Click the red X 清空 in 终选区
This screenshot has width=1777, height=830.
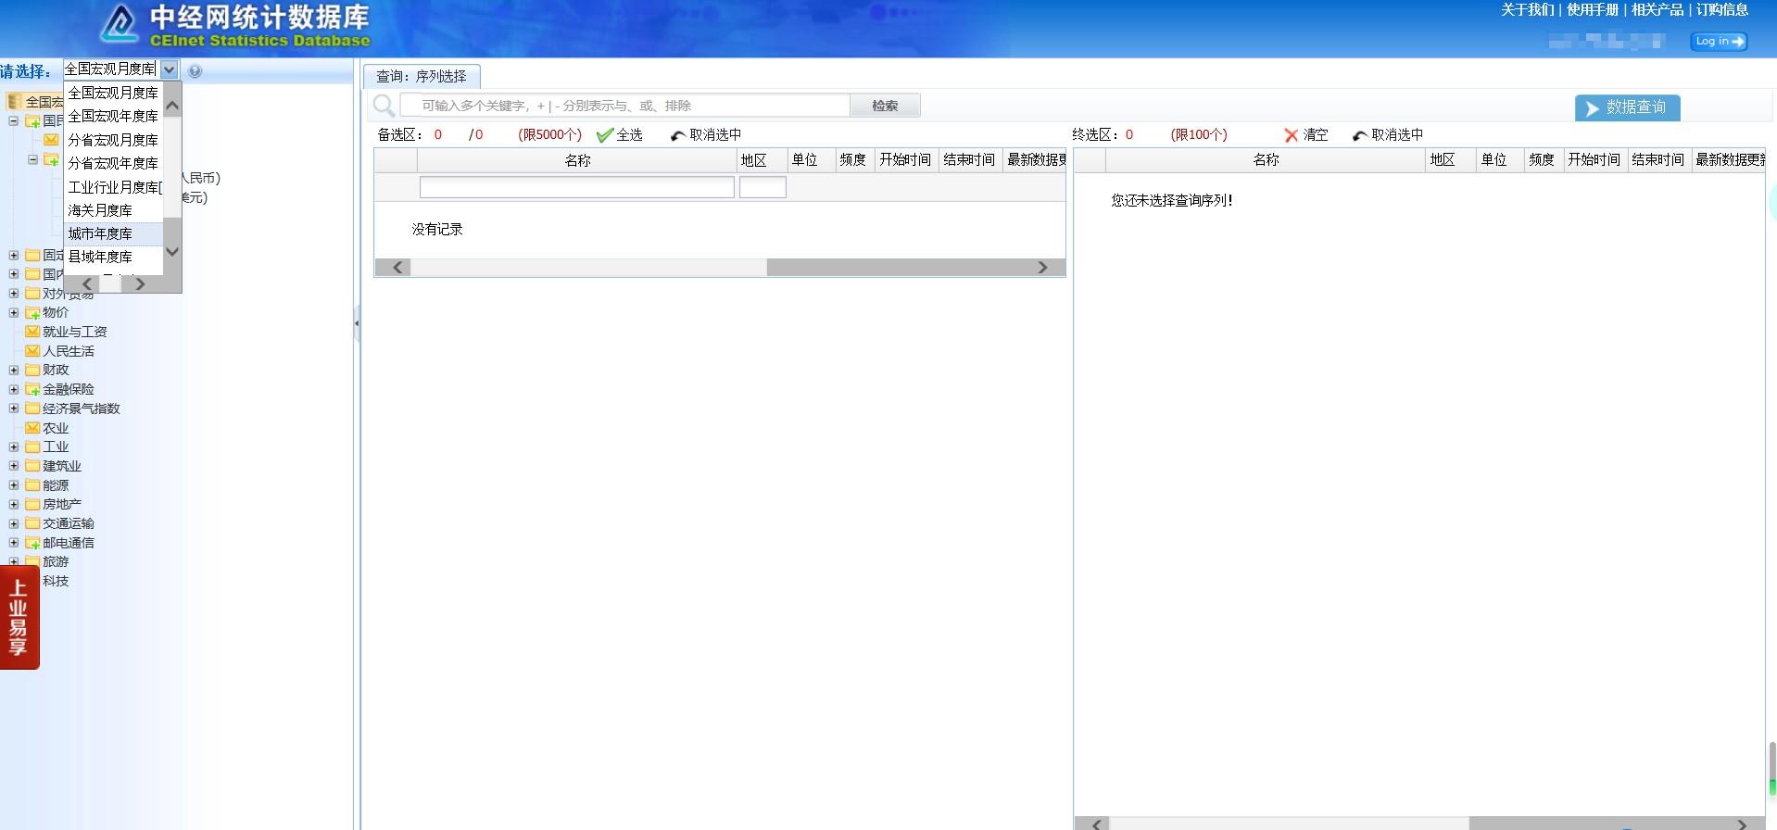pyautogui.click(x=1305, y=135)
